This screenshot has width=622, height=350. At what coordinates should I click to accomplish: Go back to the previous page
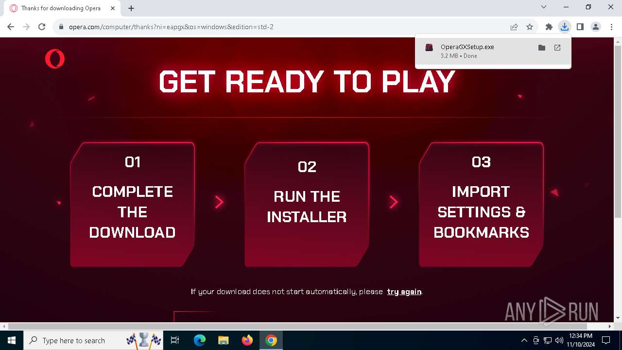11,27
